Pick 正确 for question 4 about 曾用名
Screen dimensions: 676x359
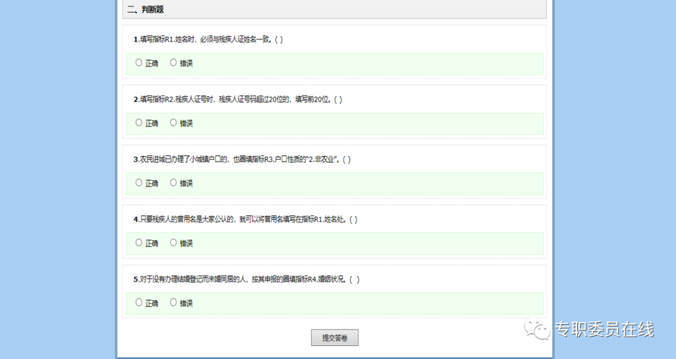coord(139,242)
